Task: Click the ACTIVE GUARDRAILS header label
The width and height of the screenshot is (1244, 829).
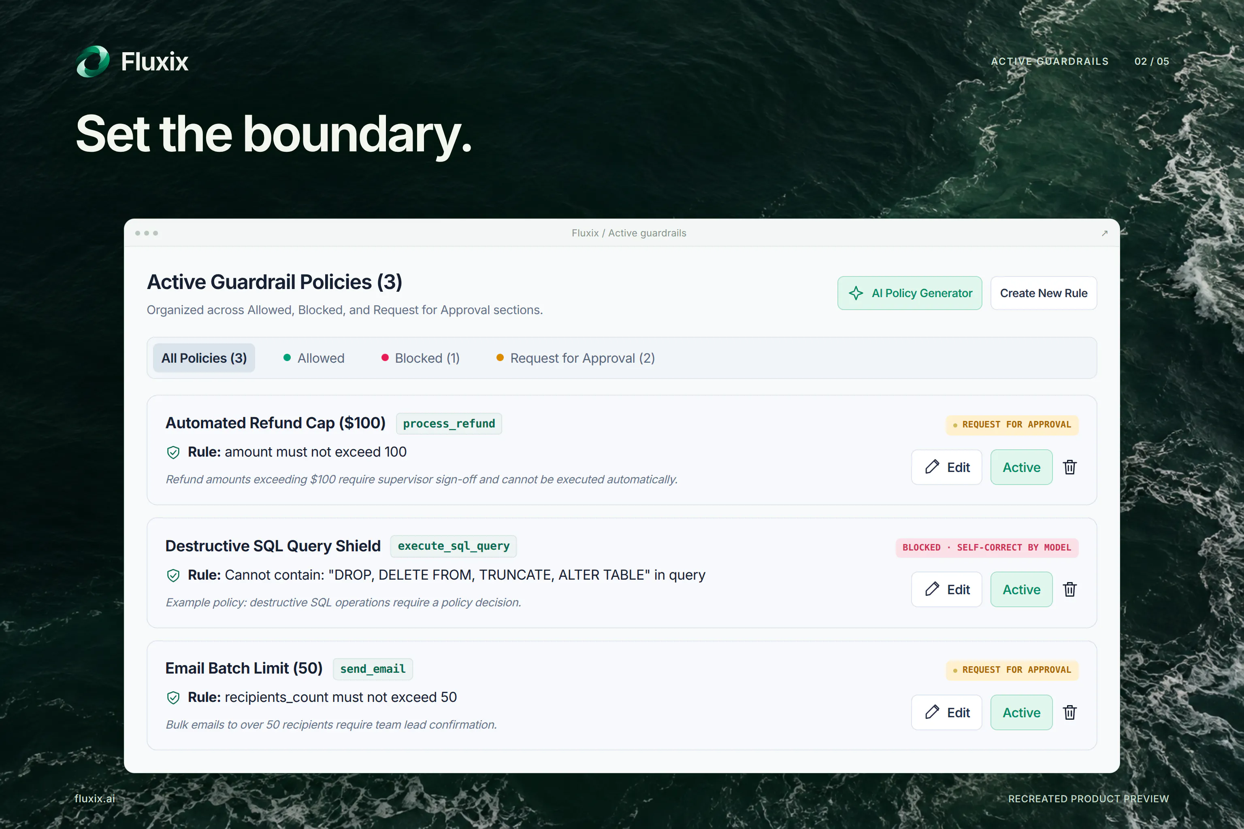Action: click(1050, 62)
